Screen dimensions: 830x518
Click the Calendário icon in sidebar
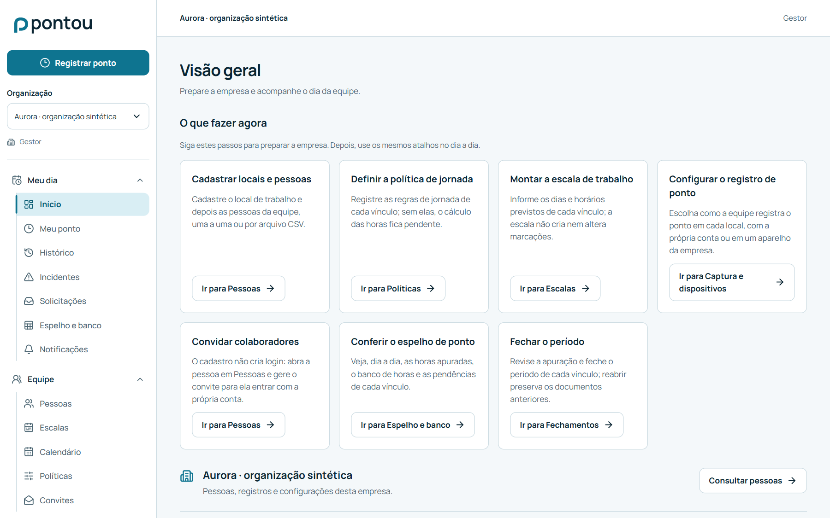coord(29,452)
